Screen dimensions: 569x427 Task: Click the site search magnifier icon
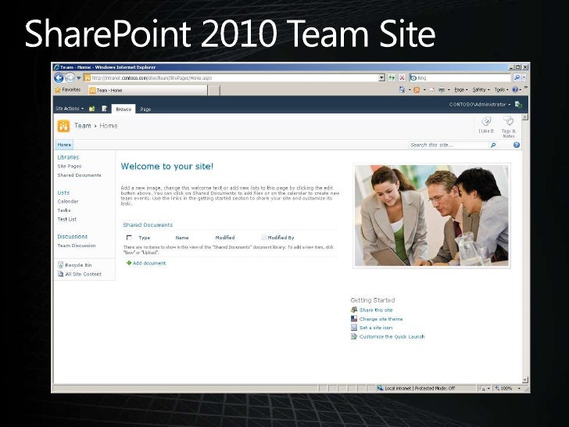point(493,145)
